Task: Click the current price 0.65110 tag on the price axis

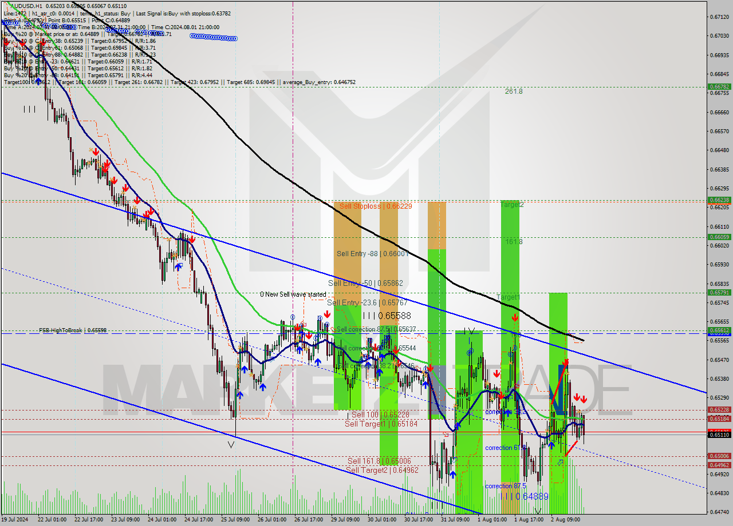Action: [x=719, y=435]
